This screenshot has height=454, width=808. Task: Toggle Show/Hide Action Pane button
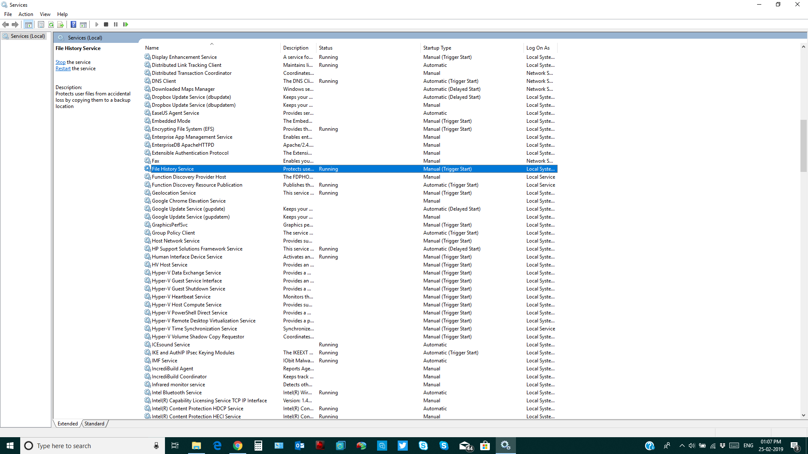[83, 24]
